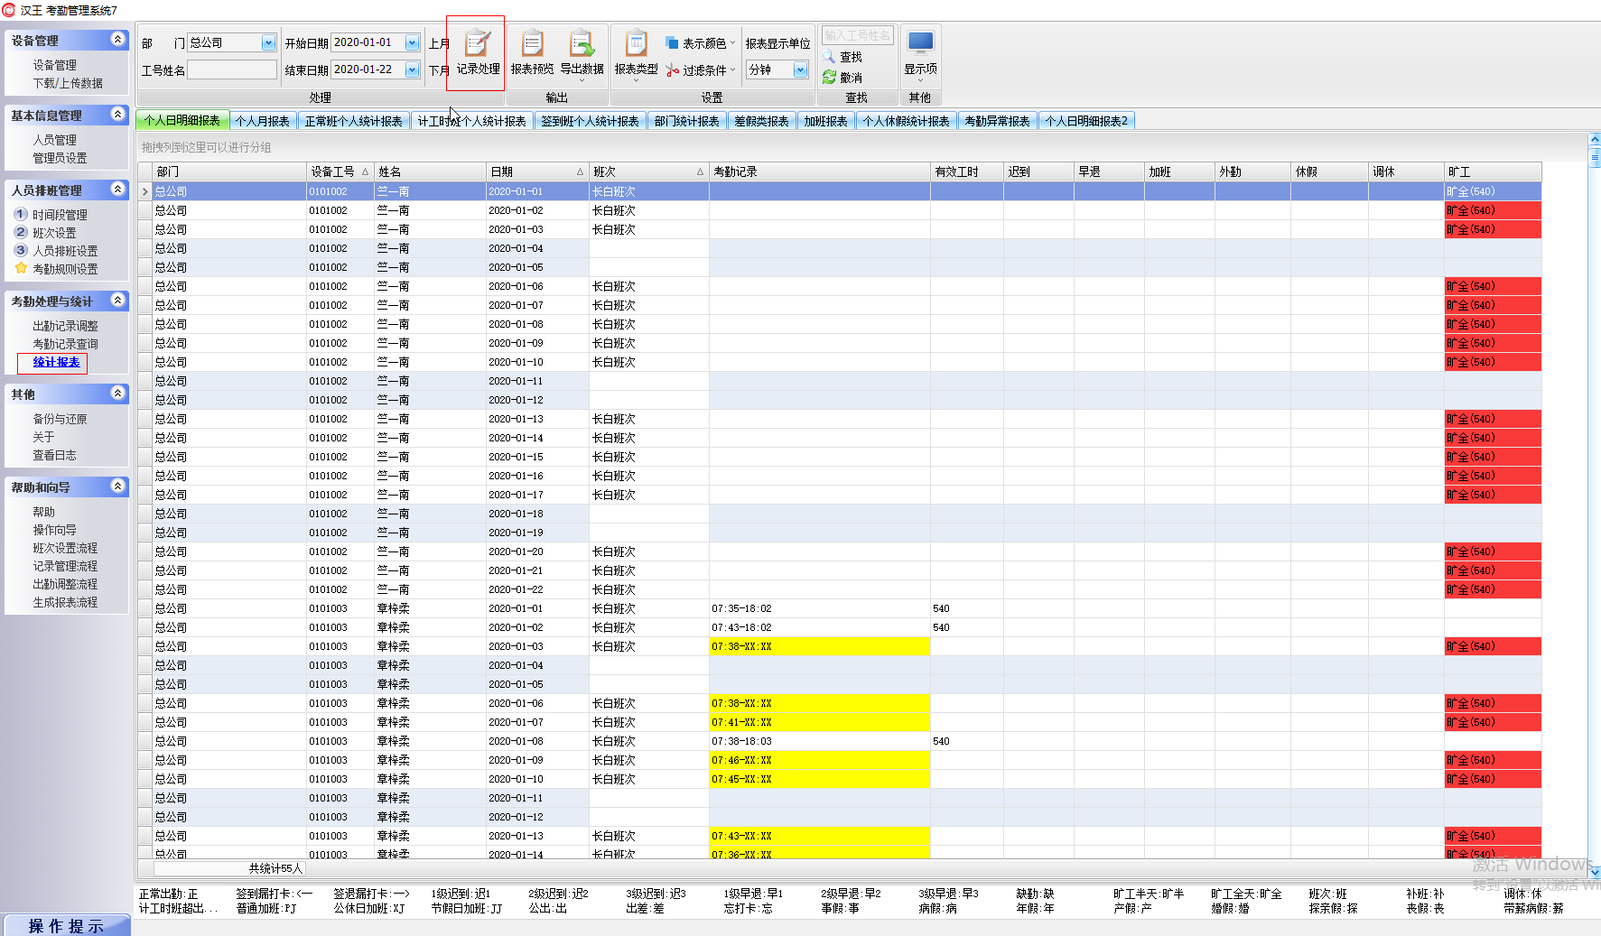Click the 旷工 column header
This screenshot has width=1601, height=936.
(x=1493, y=171)
